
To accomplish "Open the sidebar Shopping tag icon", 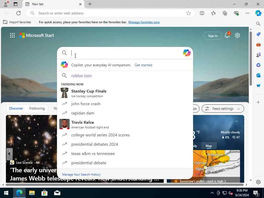I will point(258,34).
